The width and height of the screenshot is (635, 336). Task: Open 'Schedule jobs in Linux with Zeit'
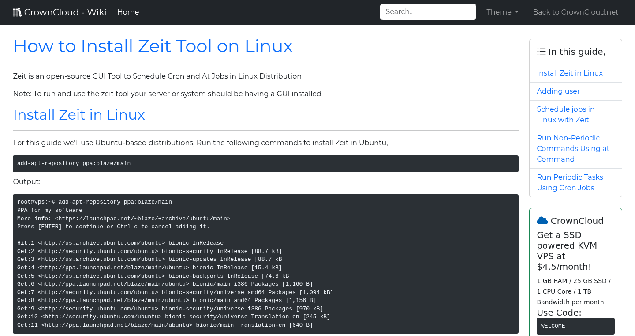[x=566, y=114]
